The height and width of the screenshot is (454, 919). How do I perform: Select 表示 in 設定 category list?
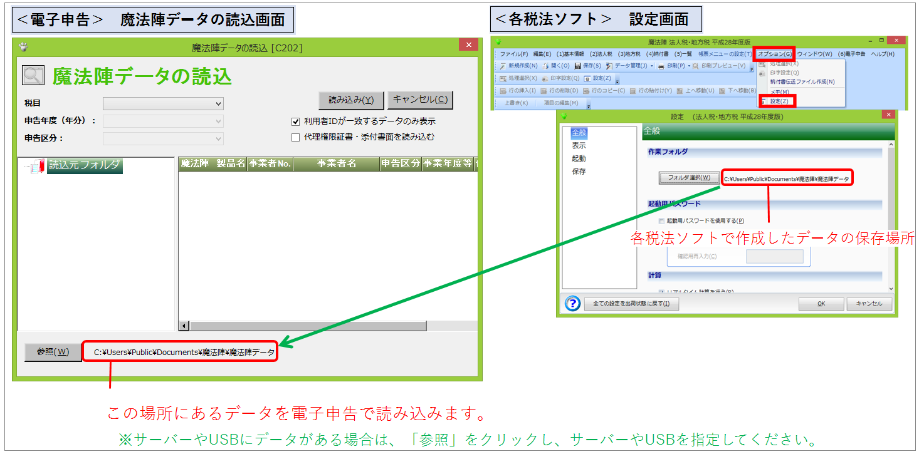click(x=579, y=145)
